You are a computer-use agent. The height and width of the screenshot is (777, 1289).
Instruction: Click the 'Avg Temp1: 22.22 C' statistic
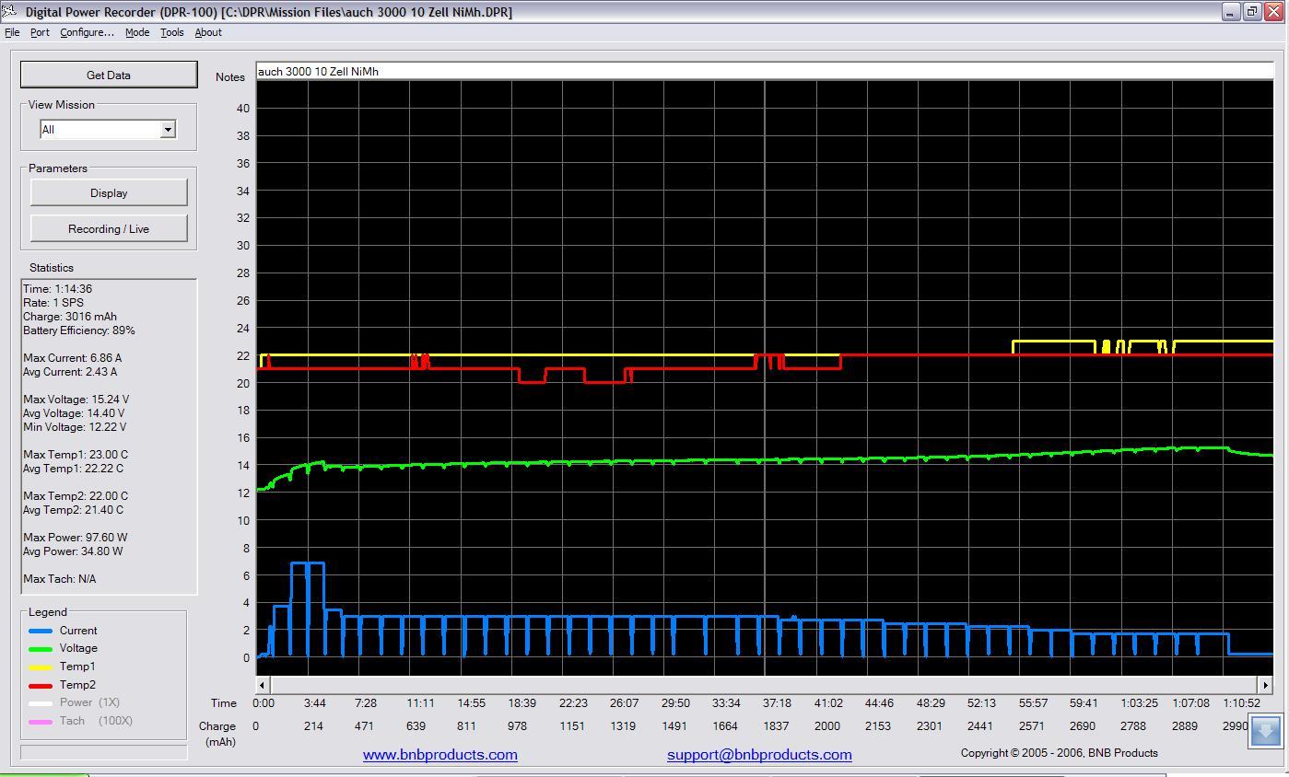tap(74, 469)
